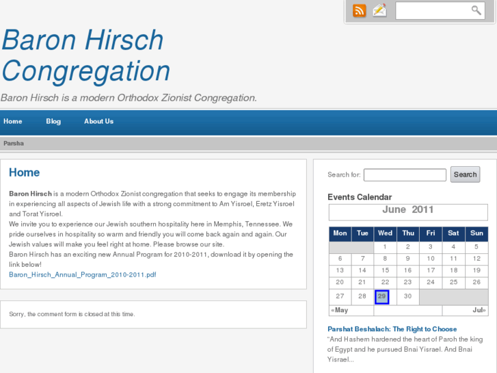
Task: Click calendar date 24
Action: click(431, 282)
